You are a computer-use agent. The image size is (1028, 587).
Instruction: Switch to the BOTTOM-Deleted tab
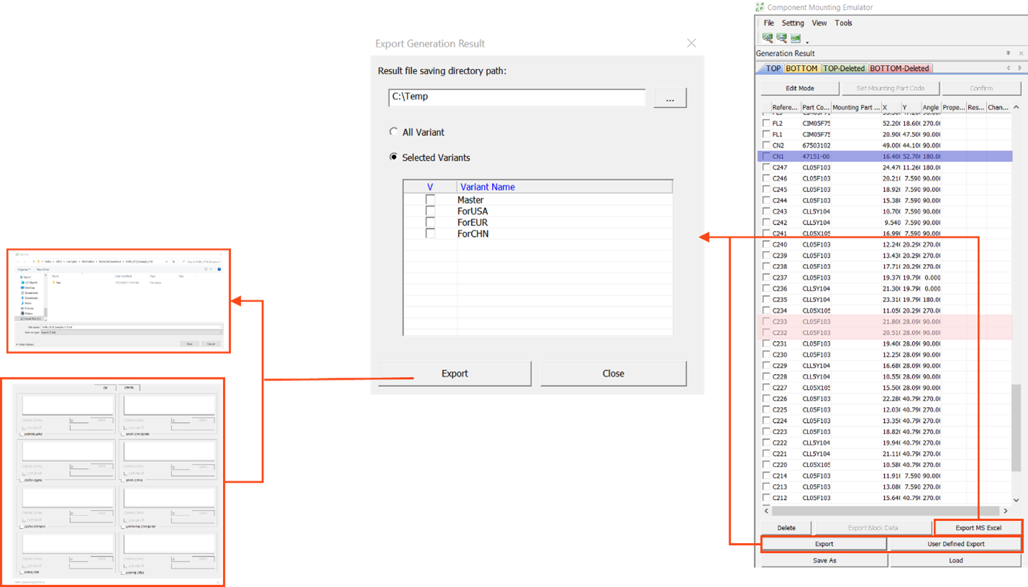[899, 68]
